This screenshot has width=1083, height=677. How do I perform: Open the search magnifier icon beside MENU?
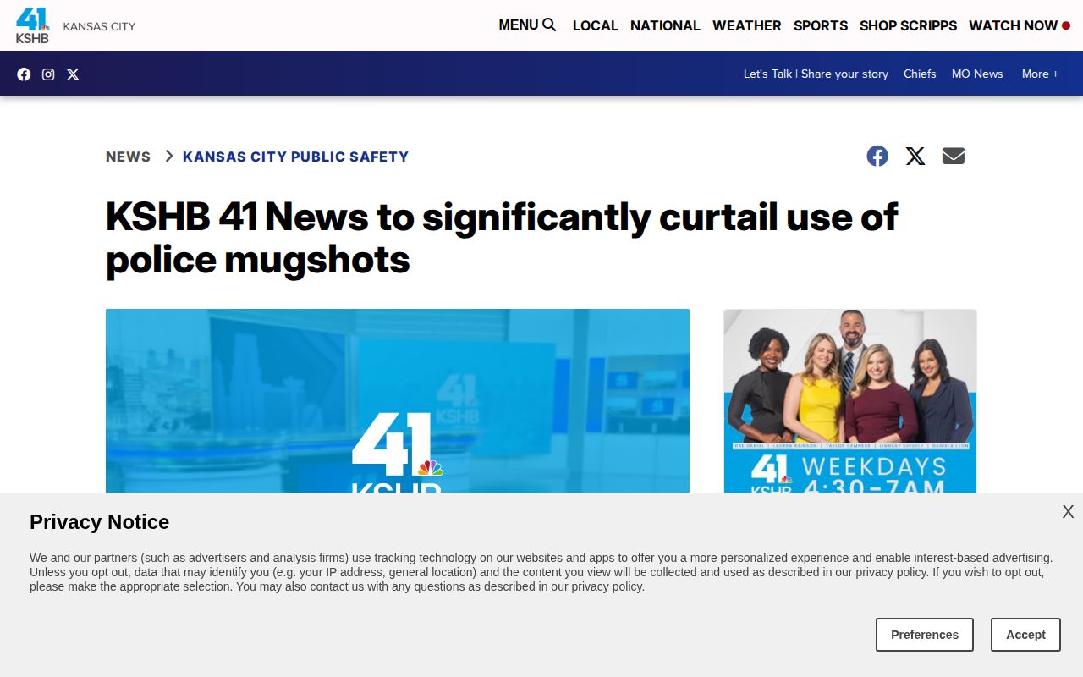(549, 25)
